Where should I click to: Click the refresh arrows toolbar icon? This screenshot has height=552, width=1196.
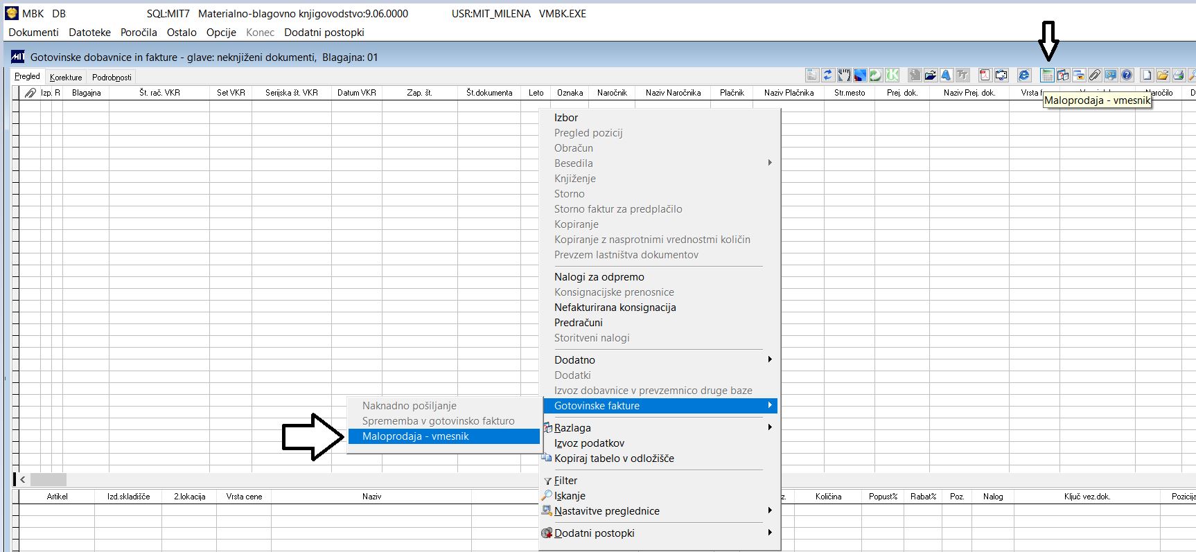tap(828, 75)
